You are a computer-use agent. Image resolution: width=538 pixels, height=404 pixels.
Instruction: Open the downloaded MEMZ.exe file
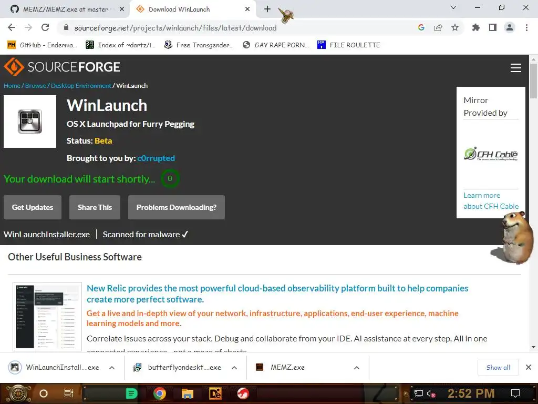281,367
